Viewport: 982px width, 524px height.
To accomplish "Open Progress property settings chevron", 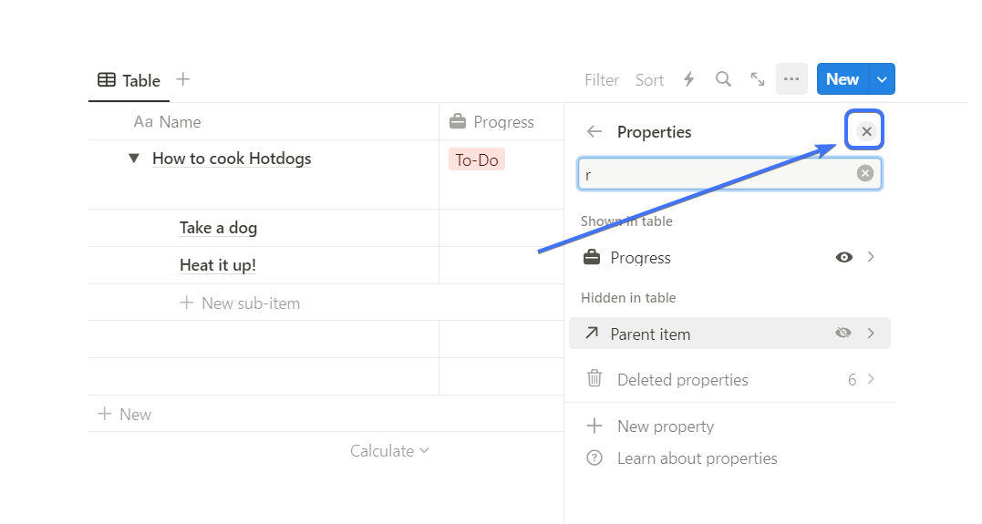I will coord(871,258).
